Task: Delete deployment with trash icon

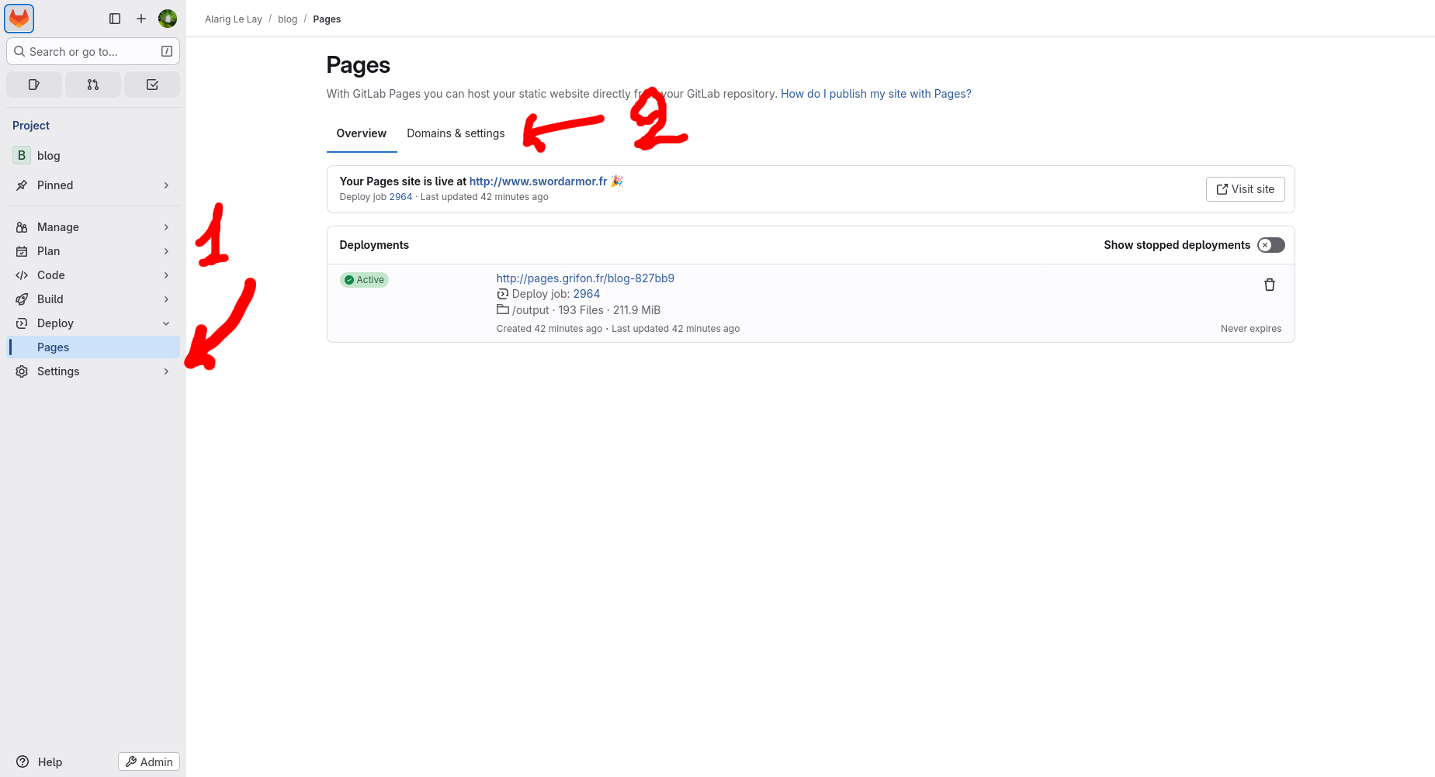Action: pyautogui.click(x=1270, y=285)
